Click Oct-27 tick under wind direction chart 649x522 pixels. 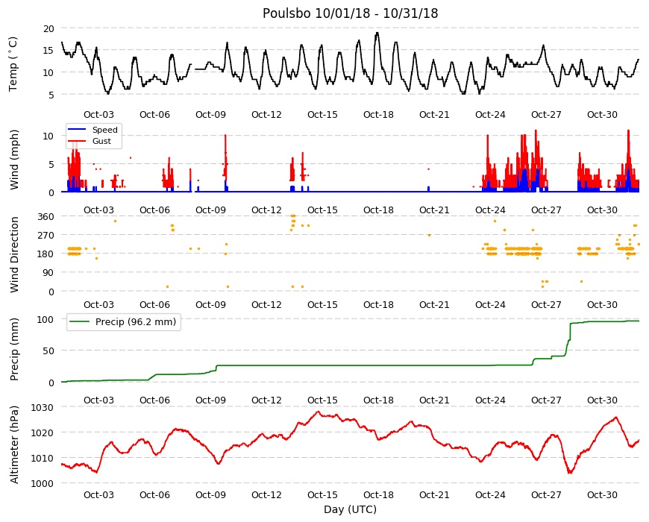tap(546, 305)
